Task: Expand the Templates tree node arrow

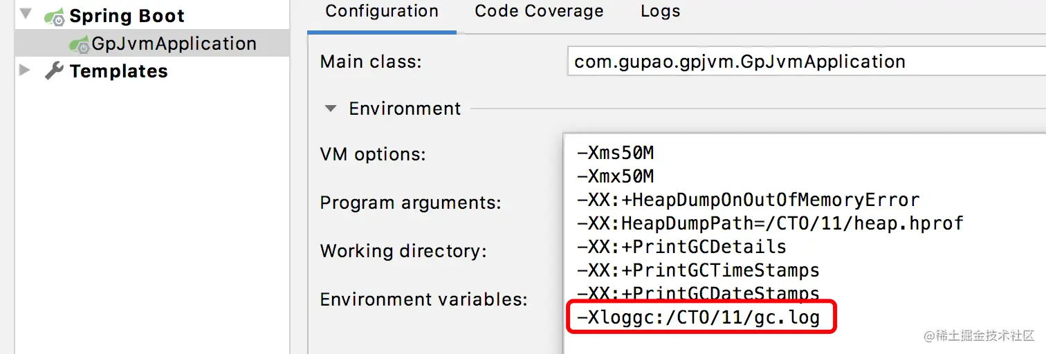Action: (26, 70)
